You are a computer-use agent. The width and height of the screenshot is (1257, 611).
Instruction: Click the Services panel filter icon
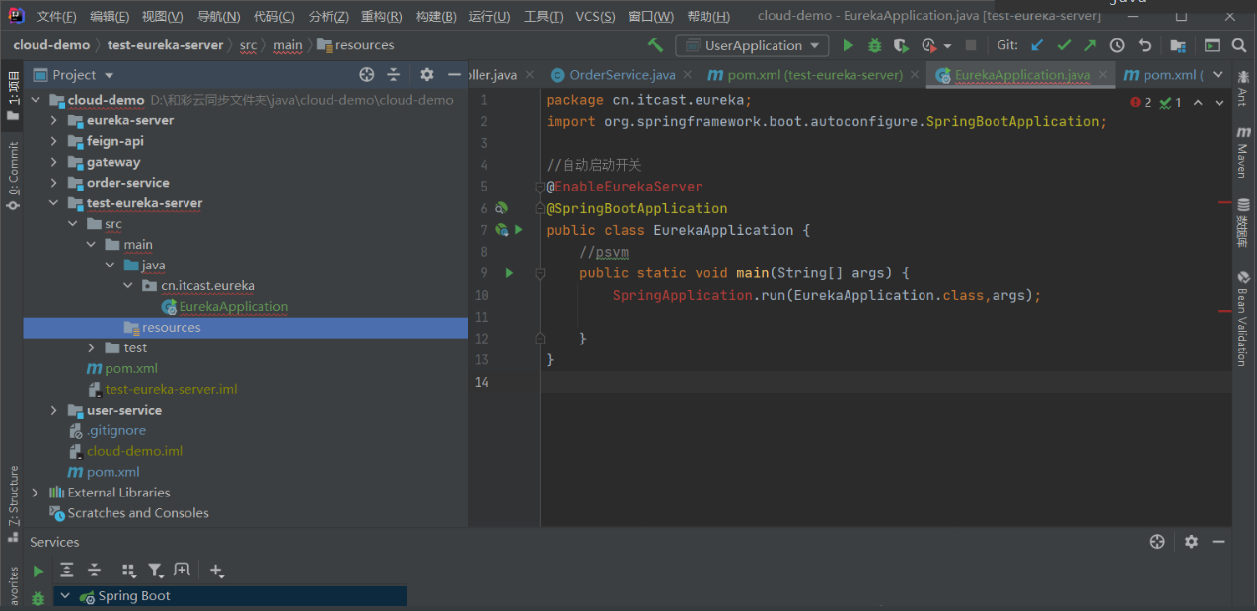[155, 570]
